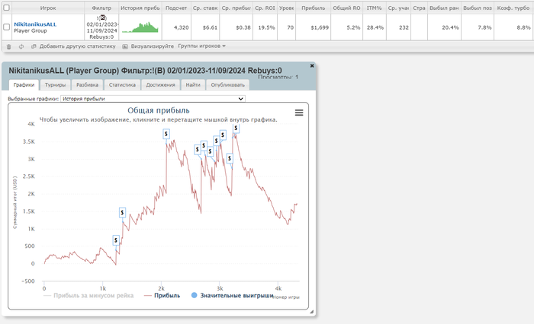Tick the NikitanikusALL row checkbox
534x324 pixels.
pos(6,27)
